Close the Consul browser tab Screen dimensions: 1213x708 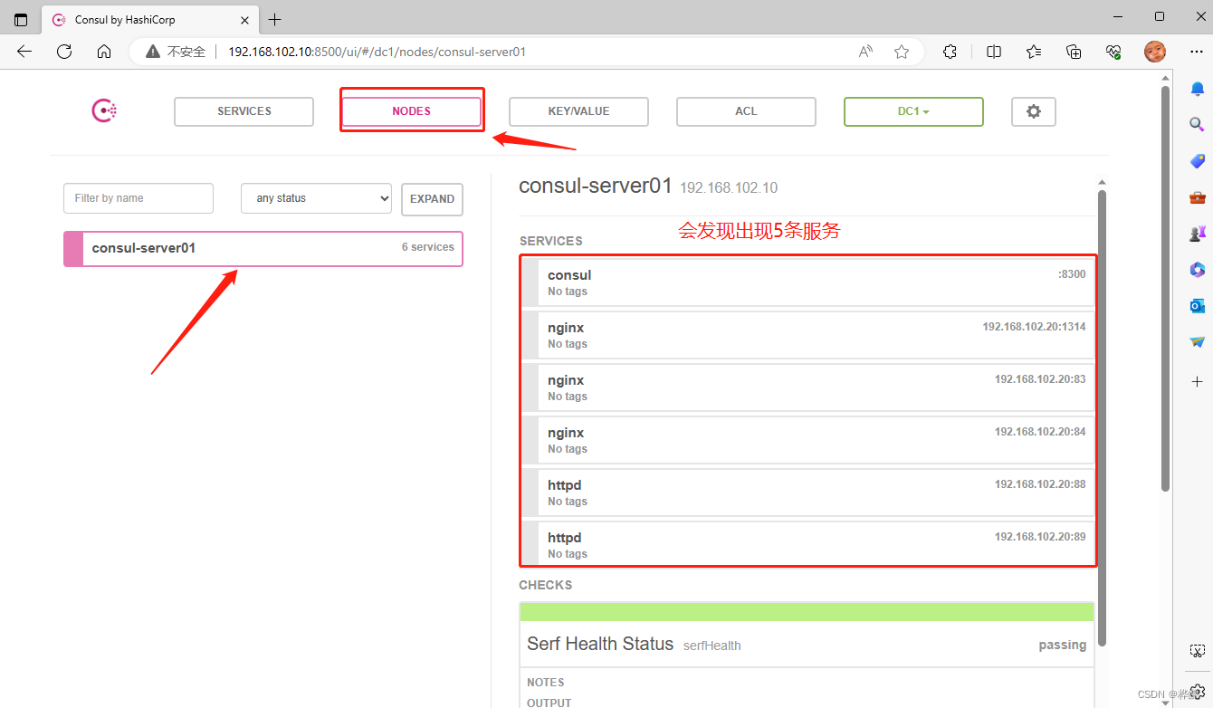pyautogui.click(x=244, y=19)
